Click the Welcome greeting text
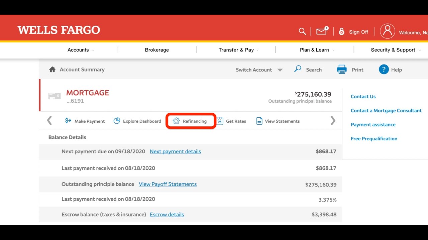Image resolution: width=428 pixels, height=240 pixels. tap(413, 33)
